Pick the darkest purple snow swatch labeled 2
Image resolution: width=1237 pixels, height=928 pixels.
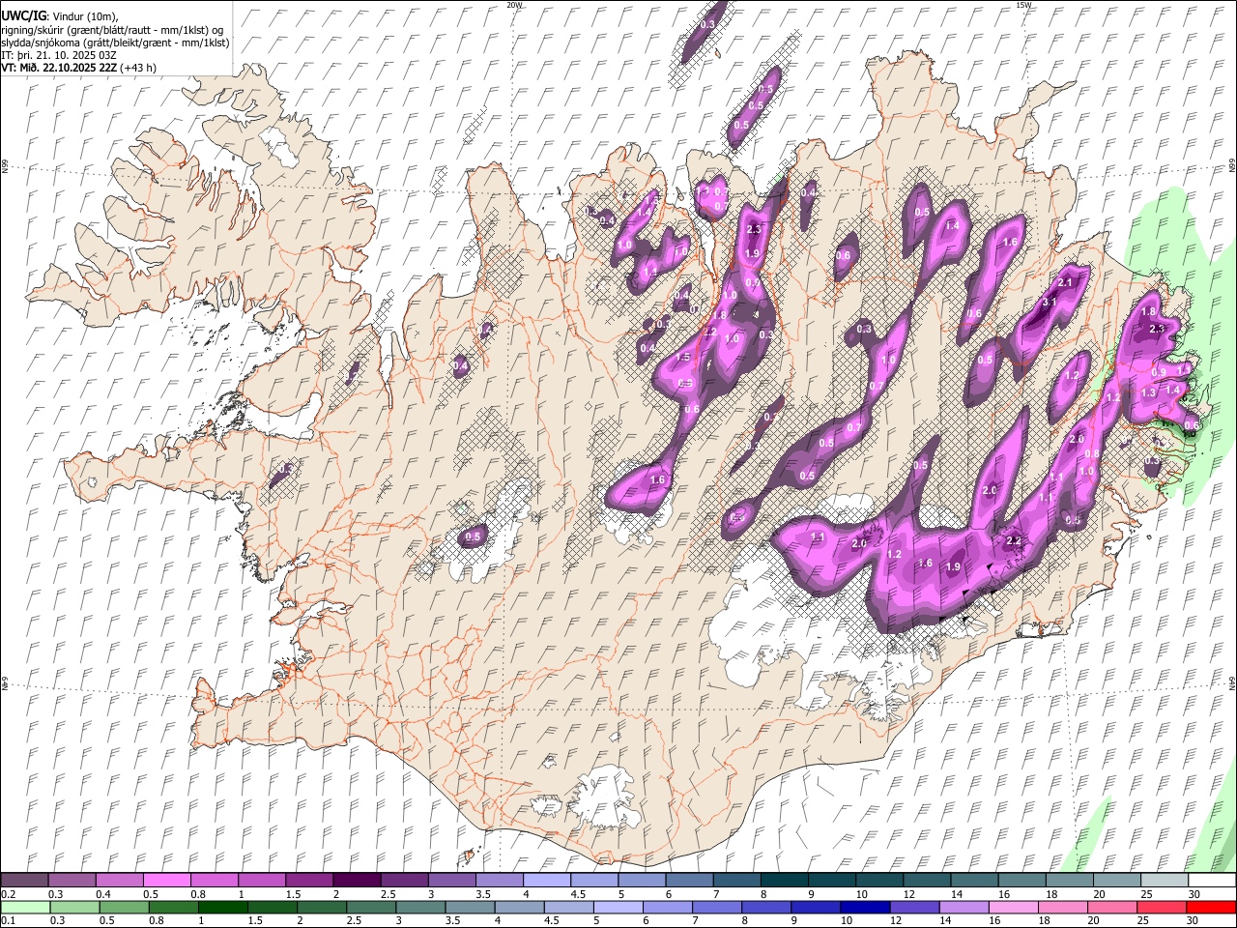356,880
